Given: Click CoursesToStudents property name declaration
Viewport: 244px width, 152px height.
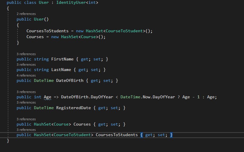Looking at the screenshot, I should [117, 135].
